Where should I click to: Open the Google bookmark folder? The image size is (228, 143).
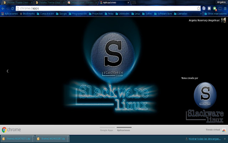coord(61,14)
